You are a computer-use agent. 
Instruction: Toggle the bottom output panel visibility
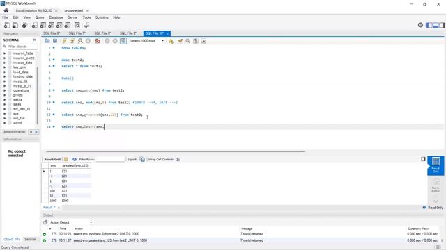click(x=436, y=25)
